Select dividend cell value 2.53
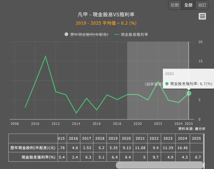Viewport: 214px width, 169px height. click(87, 148)
